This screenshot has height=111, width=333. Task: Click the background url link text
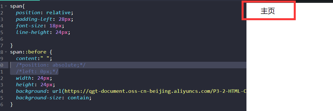click(155, 91)
